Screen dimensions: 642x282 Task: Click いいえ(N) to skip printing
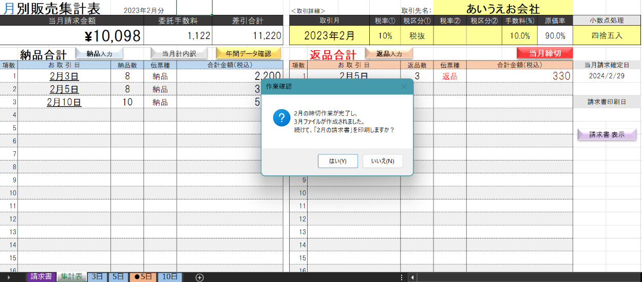[383, 161]
